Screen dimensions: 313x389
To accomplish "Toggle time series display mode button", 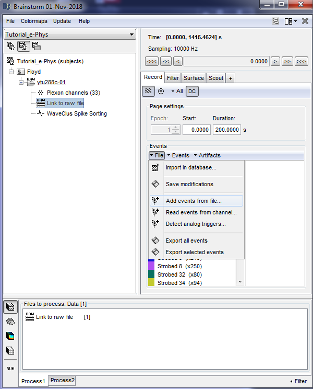I will point(149,91).
